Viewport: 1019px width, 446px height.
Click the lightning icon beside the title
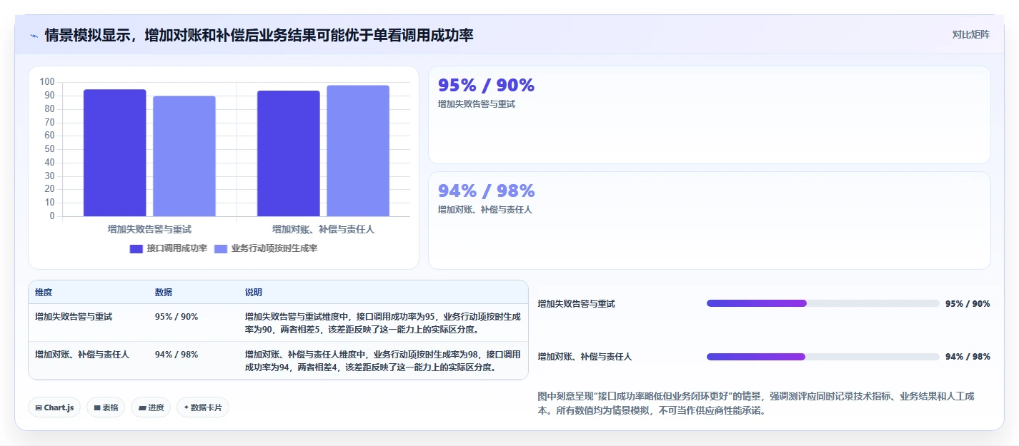point(34,35)
